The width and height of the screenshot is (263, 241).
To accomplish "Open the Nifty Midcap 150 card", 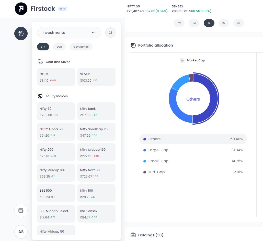I will pyautogui.click(x=96, y=152).
